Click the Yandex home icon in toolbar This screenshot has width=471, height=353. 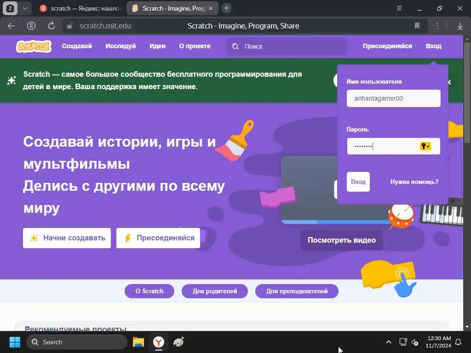tap(31, 26)
